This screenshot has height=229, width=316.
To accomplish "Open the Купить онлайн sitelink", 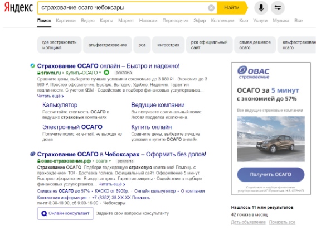I will point(152,127).
